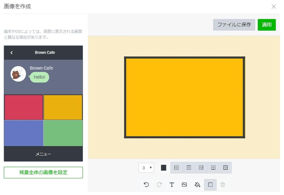This screenshot has height=195, width=284.
Task: Toggle the bottom border option
Action: (x=213, y=168)
